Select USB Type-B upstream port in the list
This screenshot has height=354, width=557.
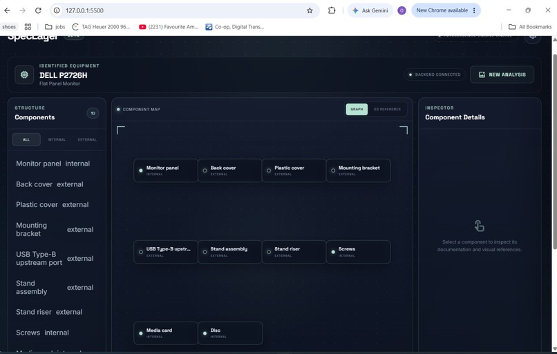[57, 259]
